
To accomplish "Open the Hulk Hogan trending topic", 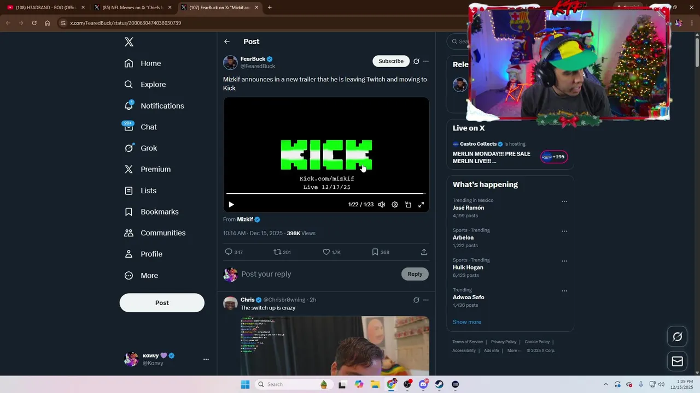I will [468, 267].
